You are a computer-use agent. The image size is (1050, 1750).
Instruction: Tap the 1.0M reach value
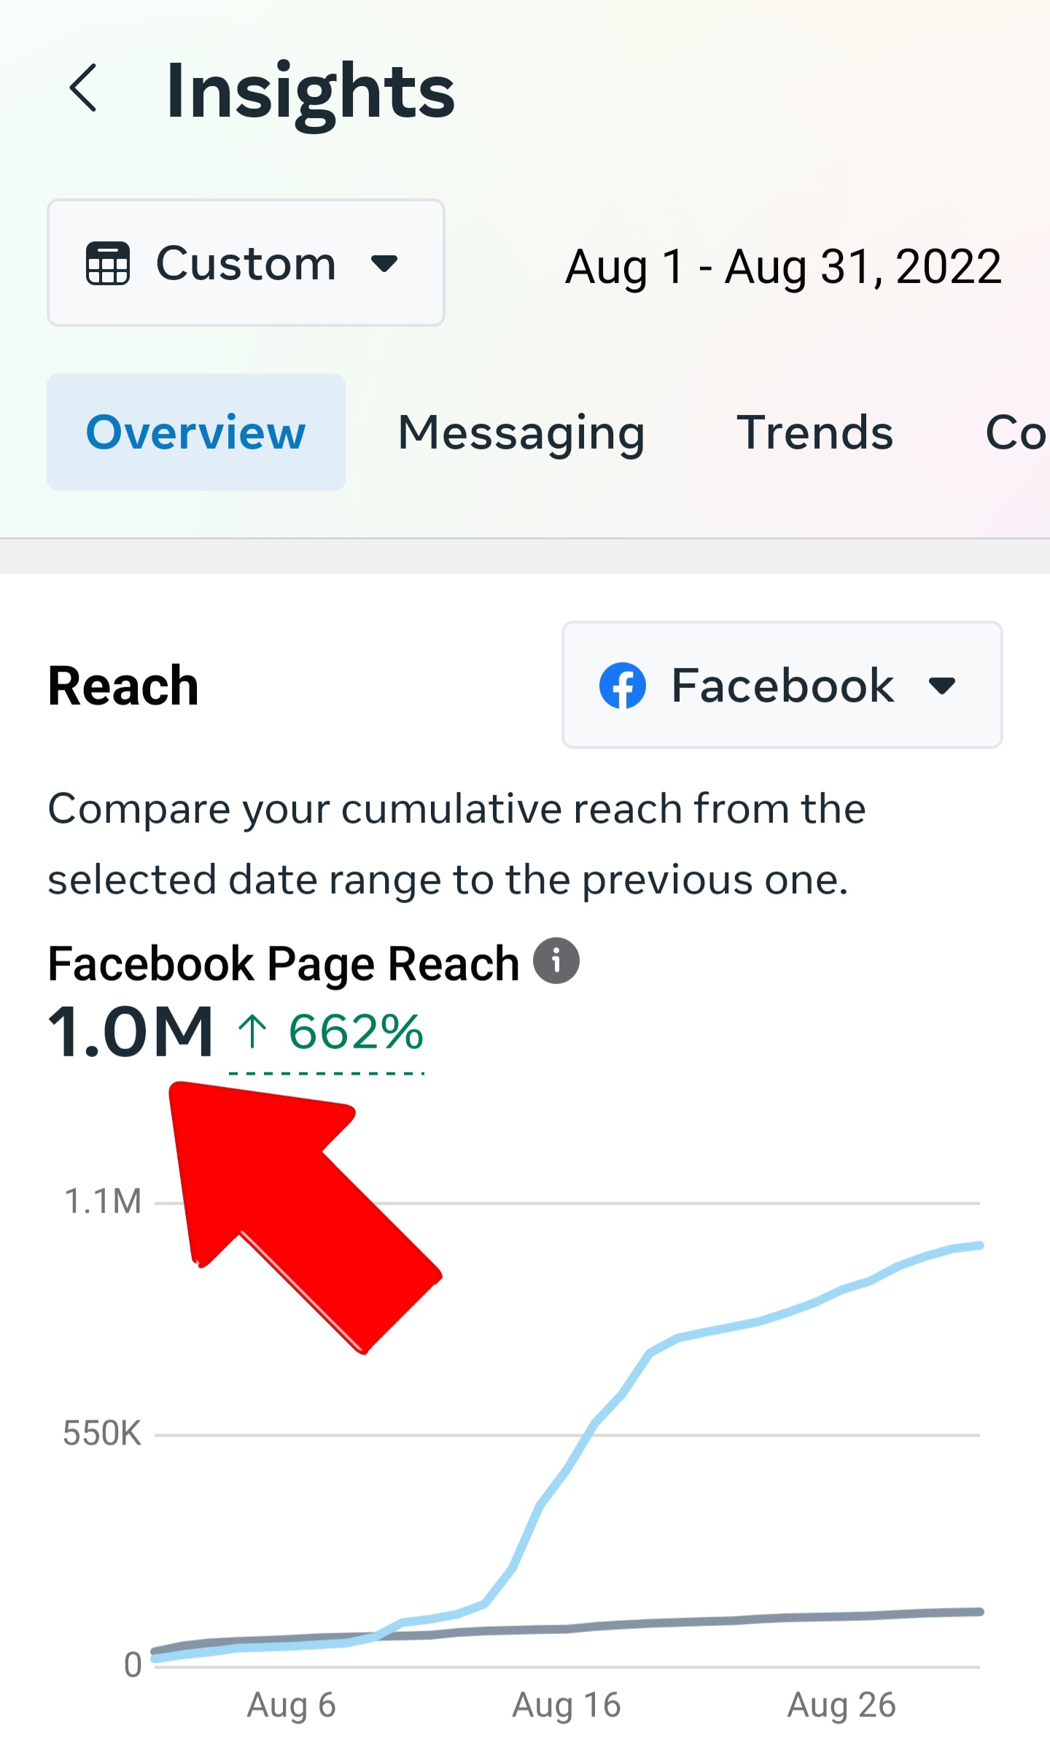[x=131, y=1031]
